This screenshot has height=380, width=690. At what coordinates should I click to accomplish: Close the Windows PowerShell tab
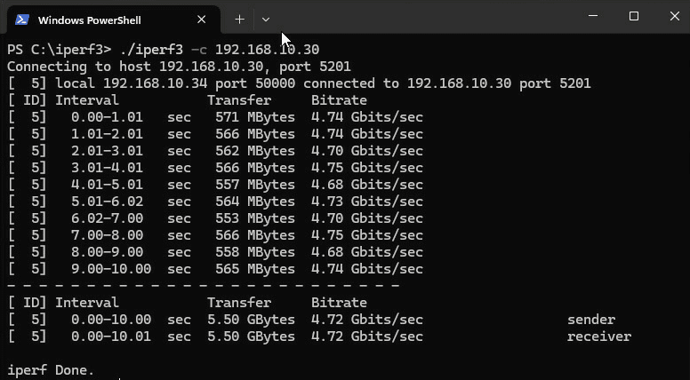point(202,20)
